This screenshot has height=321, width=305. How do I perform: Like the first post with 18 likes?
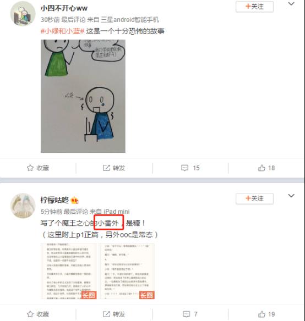[262, 168]
